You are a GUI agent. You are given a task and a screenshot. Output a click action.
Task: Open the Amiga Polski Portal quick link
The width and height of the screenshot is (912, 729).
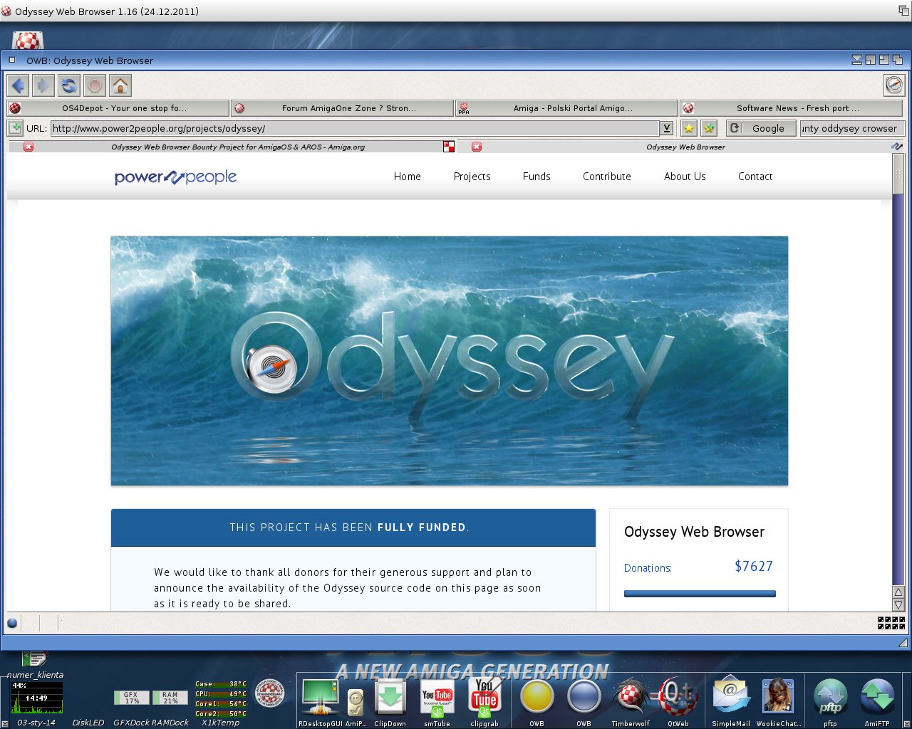point(566,108)
